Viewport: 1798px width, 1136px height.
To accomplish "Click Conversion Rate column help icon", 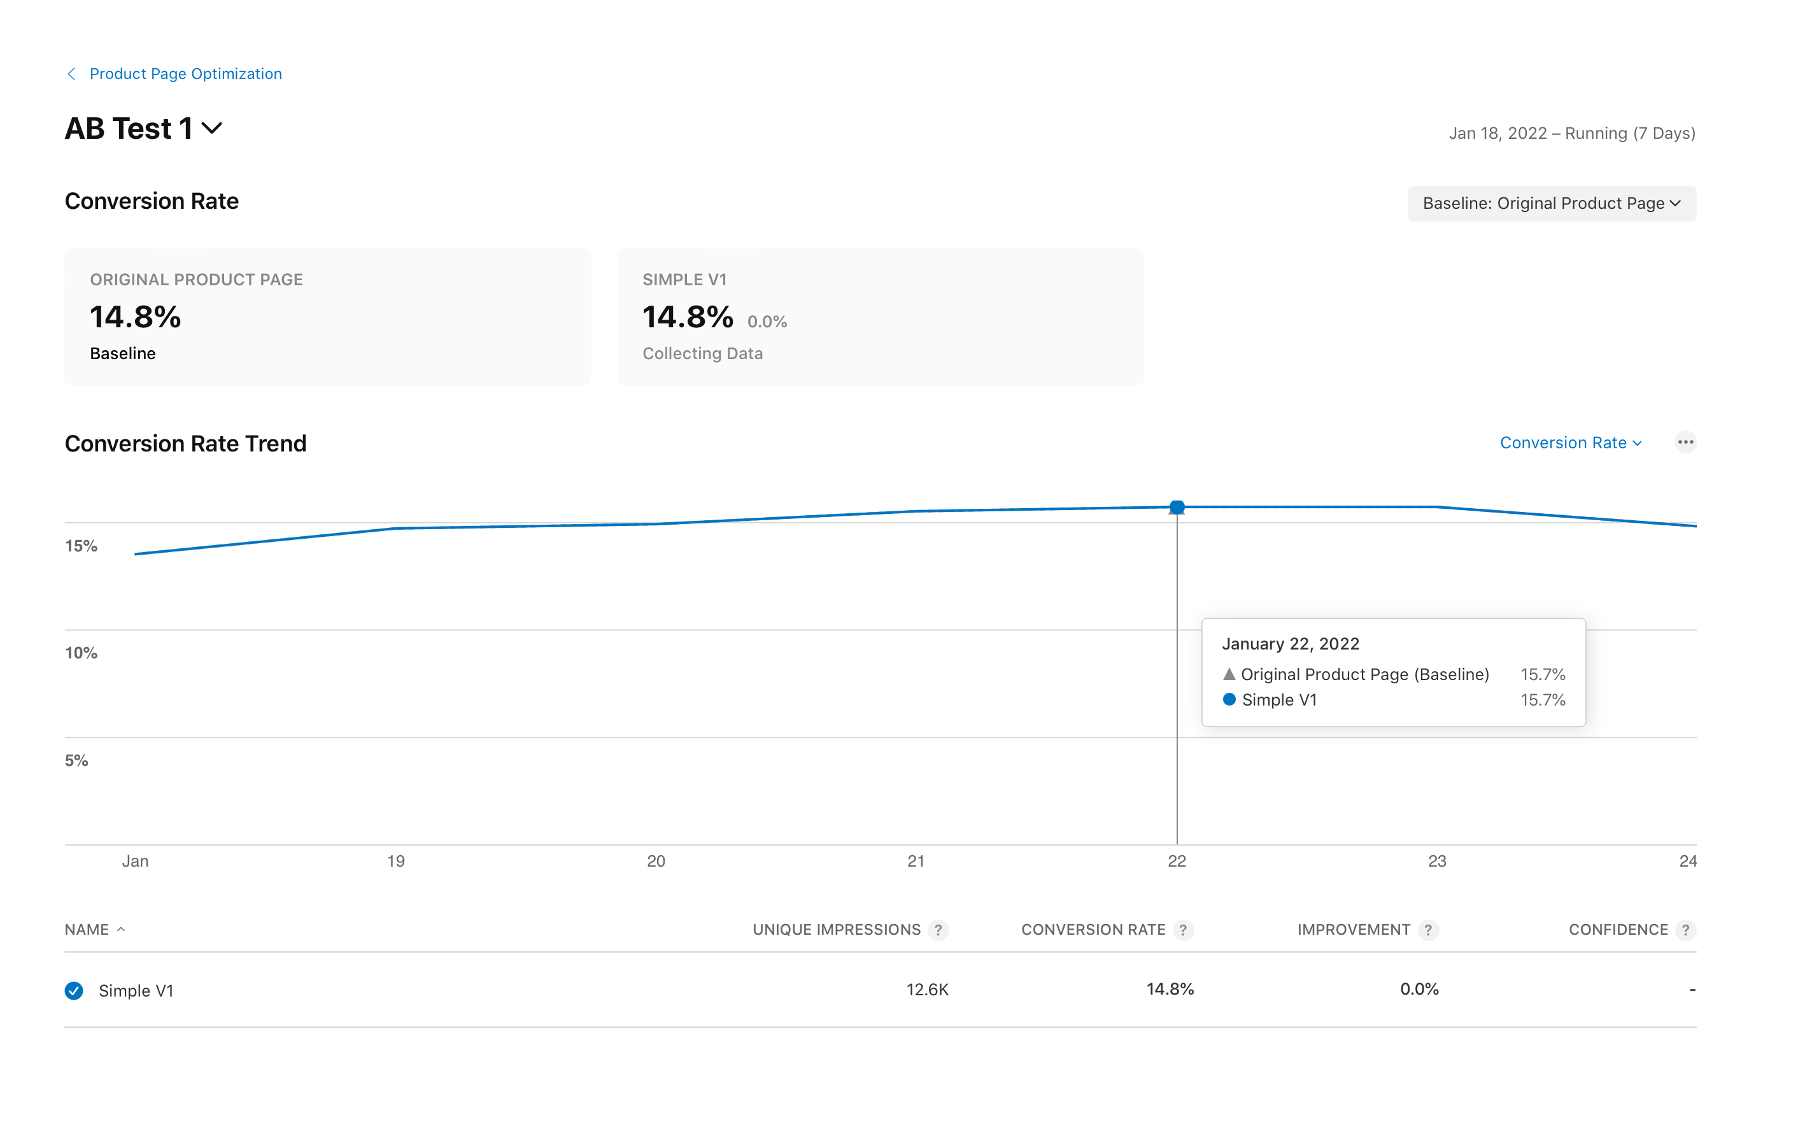I will pos(1183,930).
